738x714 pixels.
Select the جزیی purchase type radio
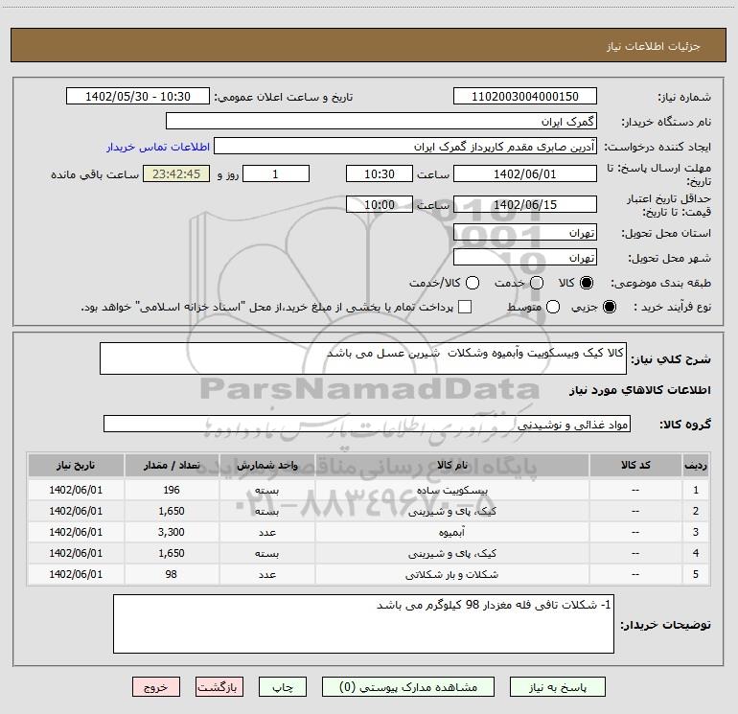[x=610, y=307]
